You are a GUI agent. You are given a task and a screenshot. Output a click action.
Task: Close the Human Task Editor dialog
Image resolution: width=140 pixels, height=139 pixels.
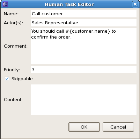(135, 4)
